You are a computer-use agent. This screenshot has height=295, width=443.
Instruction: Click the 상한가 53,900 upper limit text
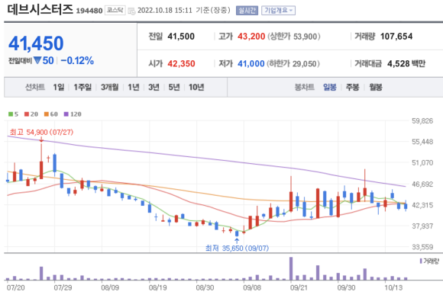pyautogui.click(x=294, y=37)
